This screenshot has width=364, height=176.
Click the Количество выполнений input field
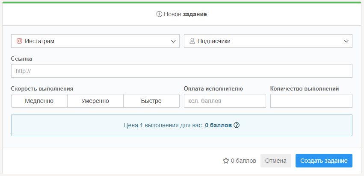click(x=311, y=101)
